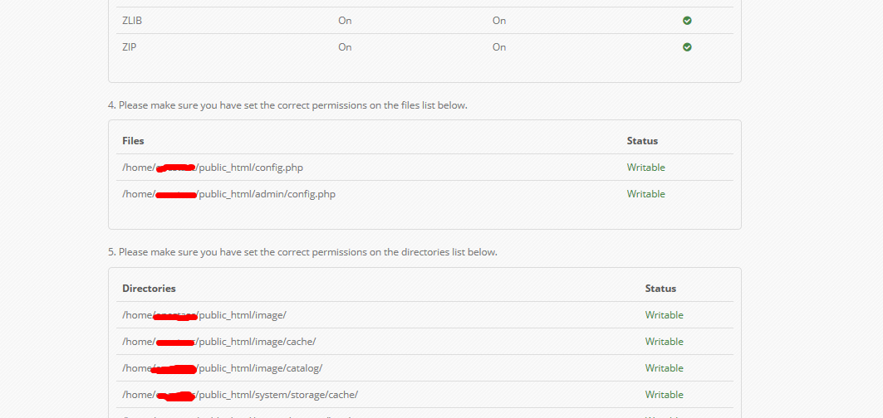Click Writable status for image/cache/ directory
Screen dimensions: 883x418
click(x=665, y=342)
